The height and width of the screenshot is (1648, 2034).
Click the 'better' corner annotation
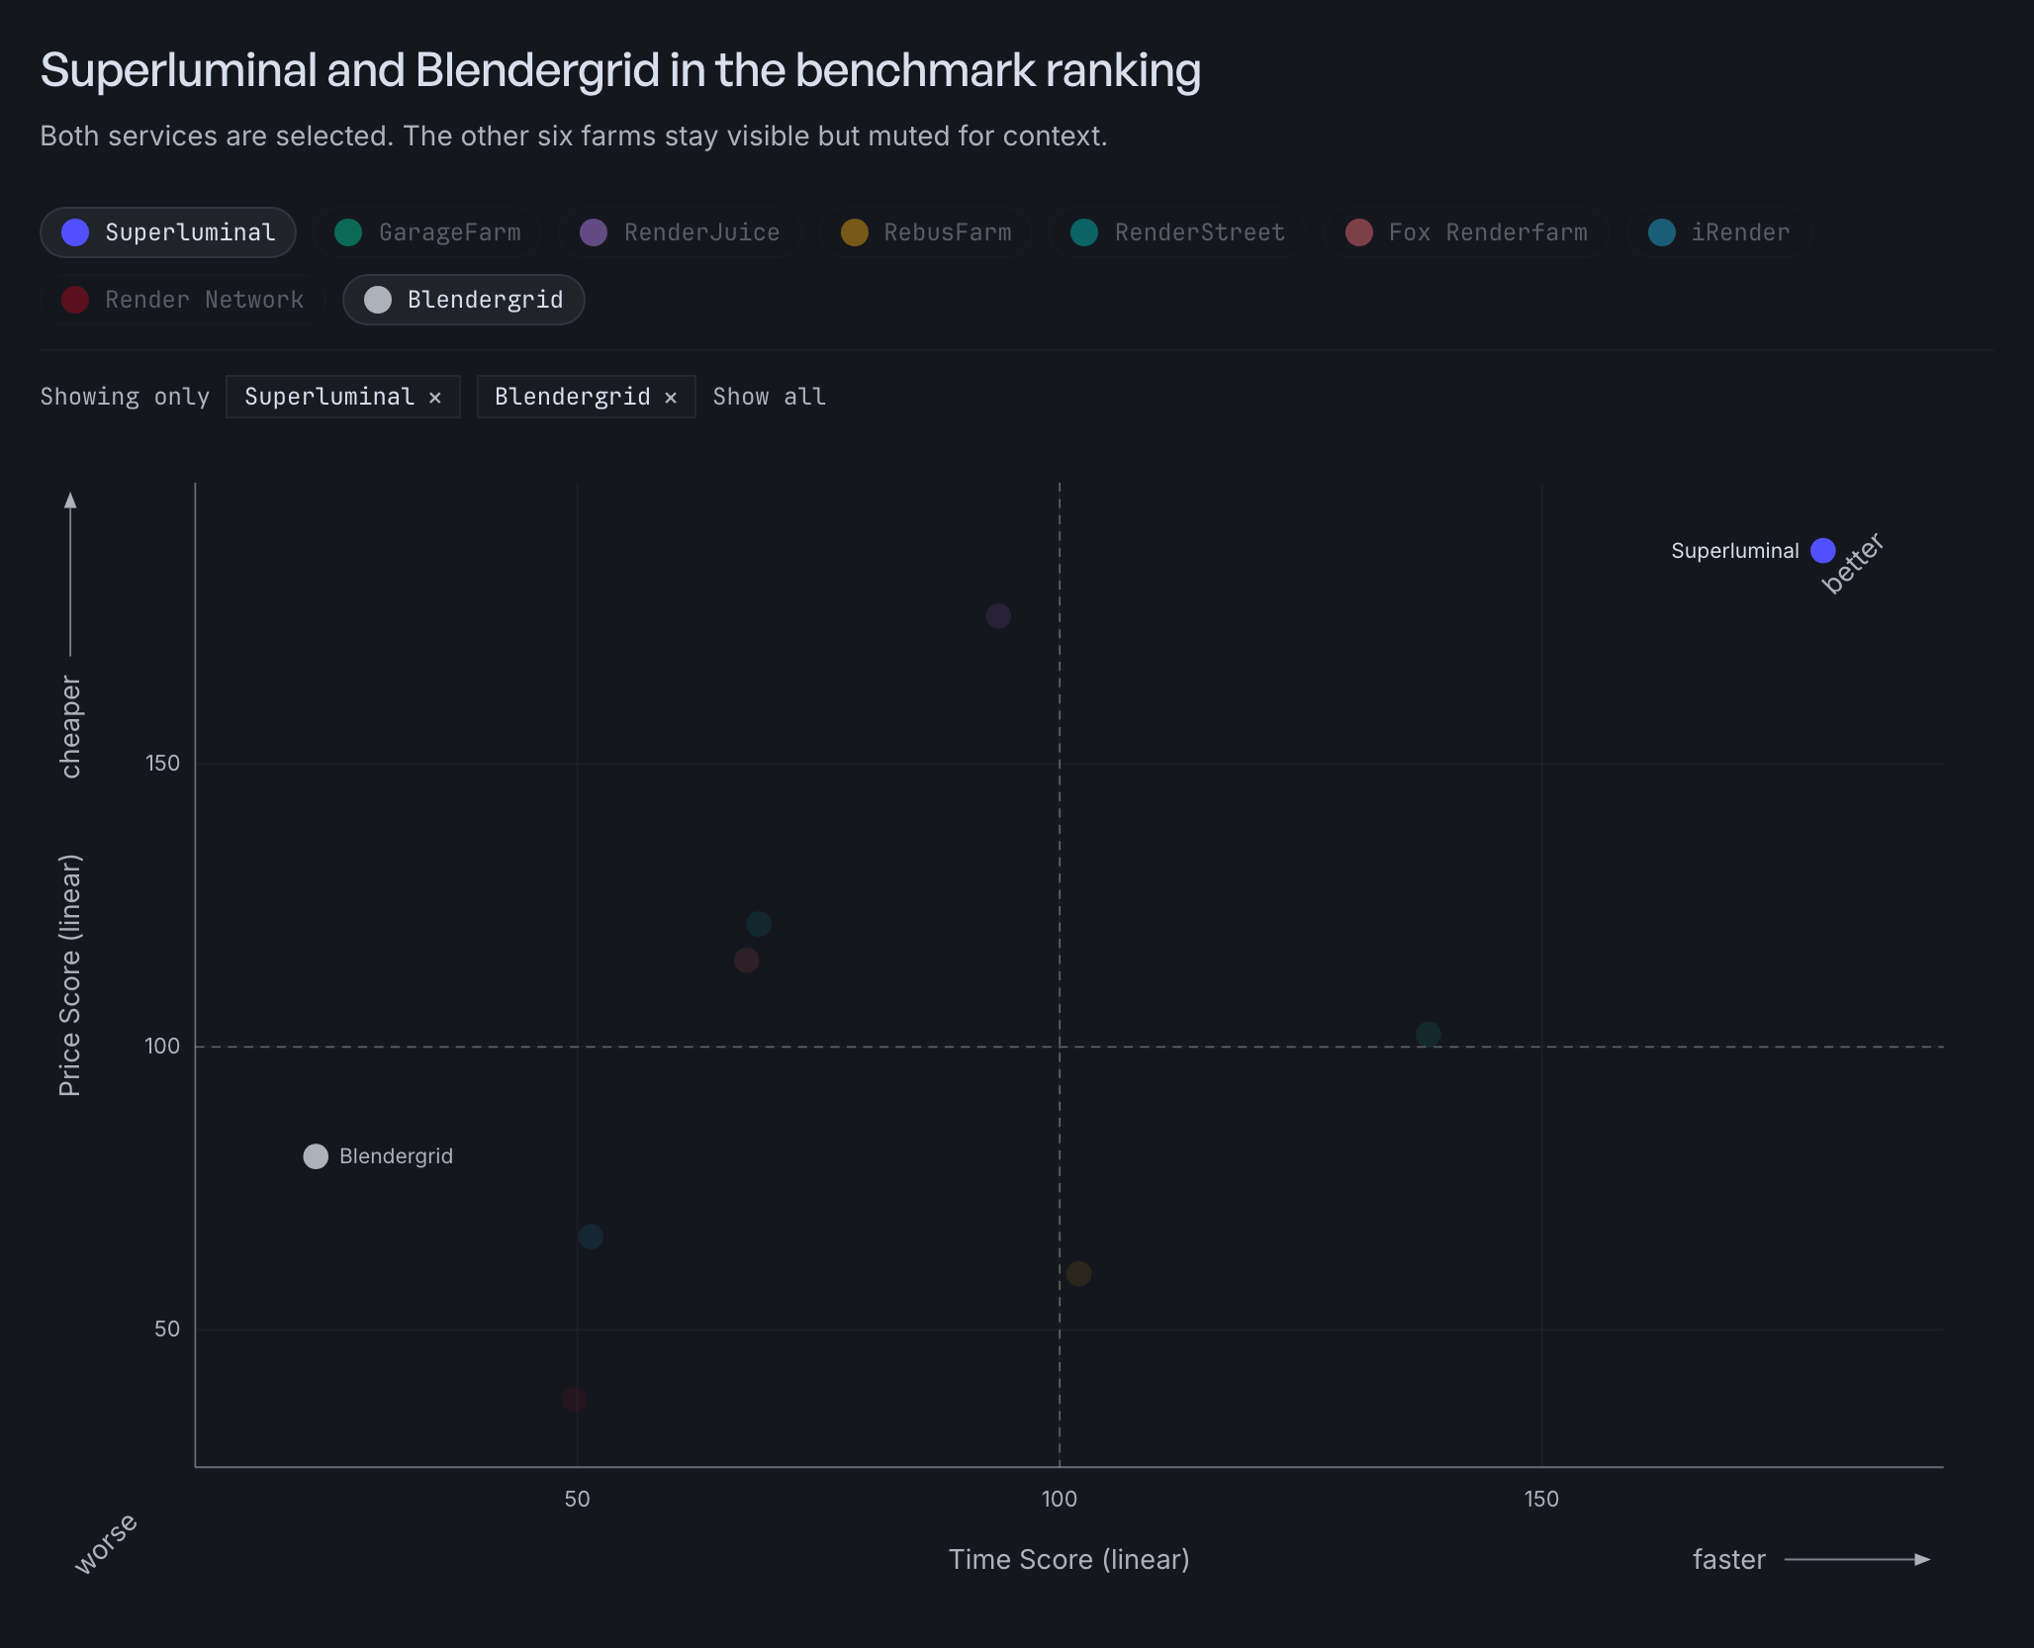coord(1852,563)
